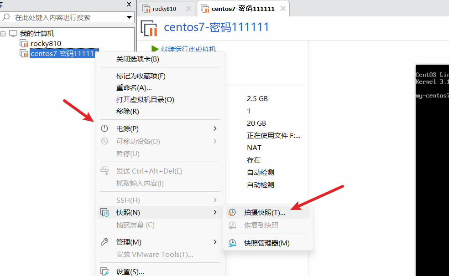Choose 拍摄快照(T)... in submenu
This screenshot has height=276, width=449.
pyautogui.click(x=268, y=213)
